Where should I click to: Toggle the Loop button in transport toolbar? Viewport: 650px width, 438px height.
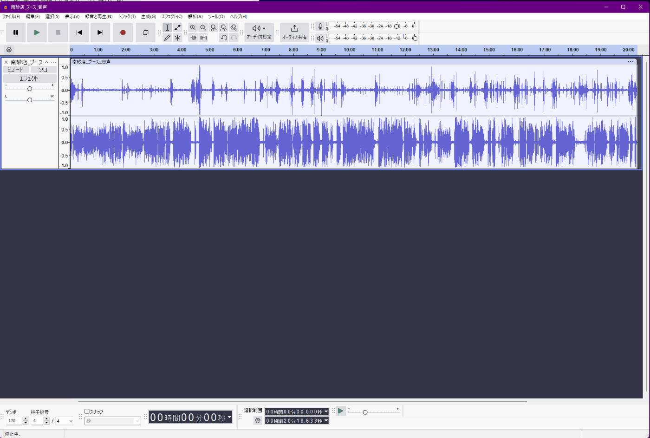pos(146,33)
